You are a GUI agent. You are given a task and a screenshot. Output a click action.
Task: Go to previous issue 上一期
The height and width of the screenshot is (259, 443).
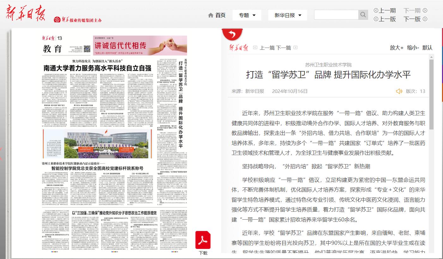[387, 10]
